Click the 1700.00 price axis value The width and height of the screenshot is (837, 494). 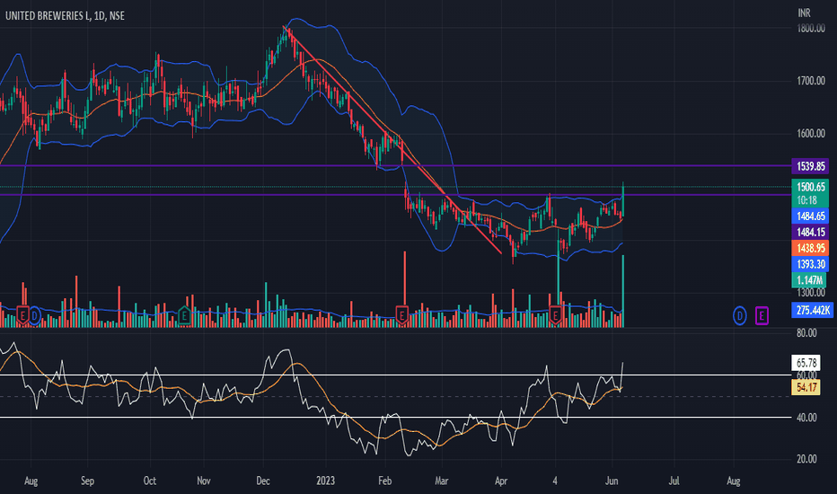811,81
